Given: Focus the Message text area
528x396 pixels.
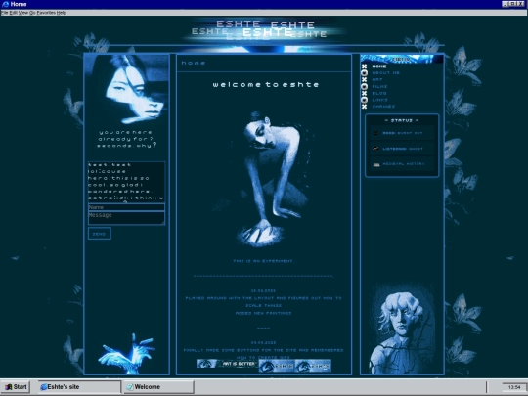Looking at the screenshot, I should (x=126, y=218).
